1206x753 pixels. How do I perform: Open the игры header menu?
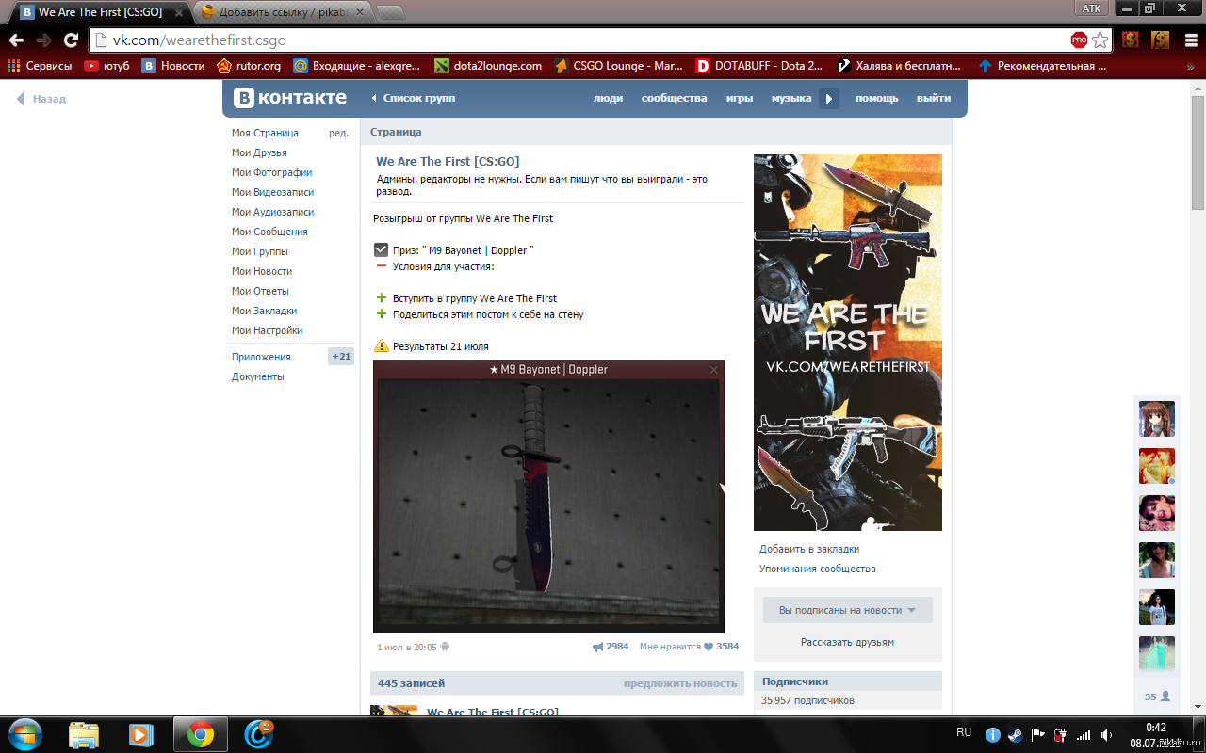(x=739, y=98)
